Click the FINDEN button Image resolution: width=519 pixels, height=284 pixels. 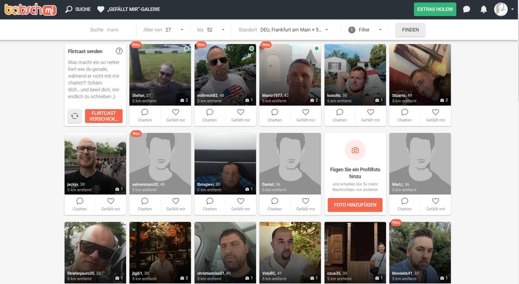pos(410,30)
